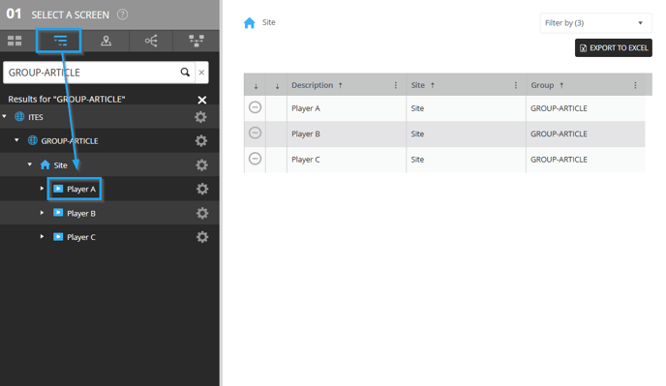Sort by the second arrow column header
The height and width of the screenshot is (386, 666).
[277, 86]
